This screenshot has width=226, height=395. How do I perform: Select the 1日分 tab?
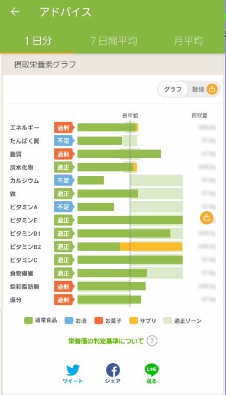click(x=38, y=41)
